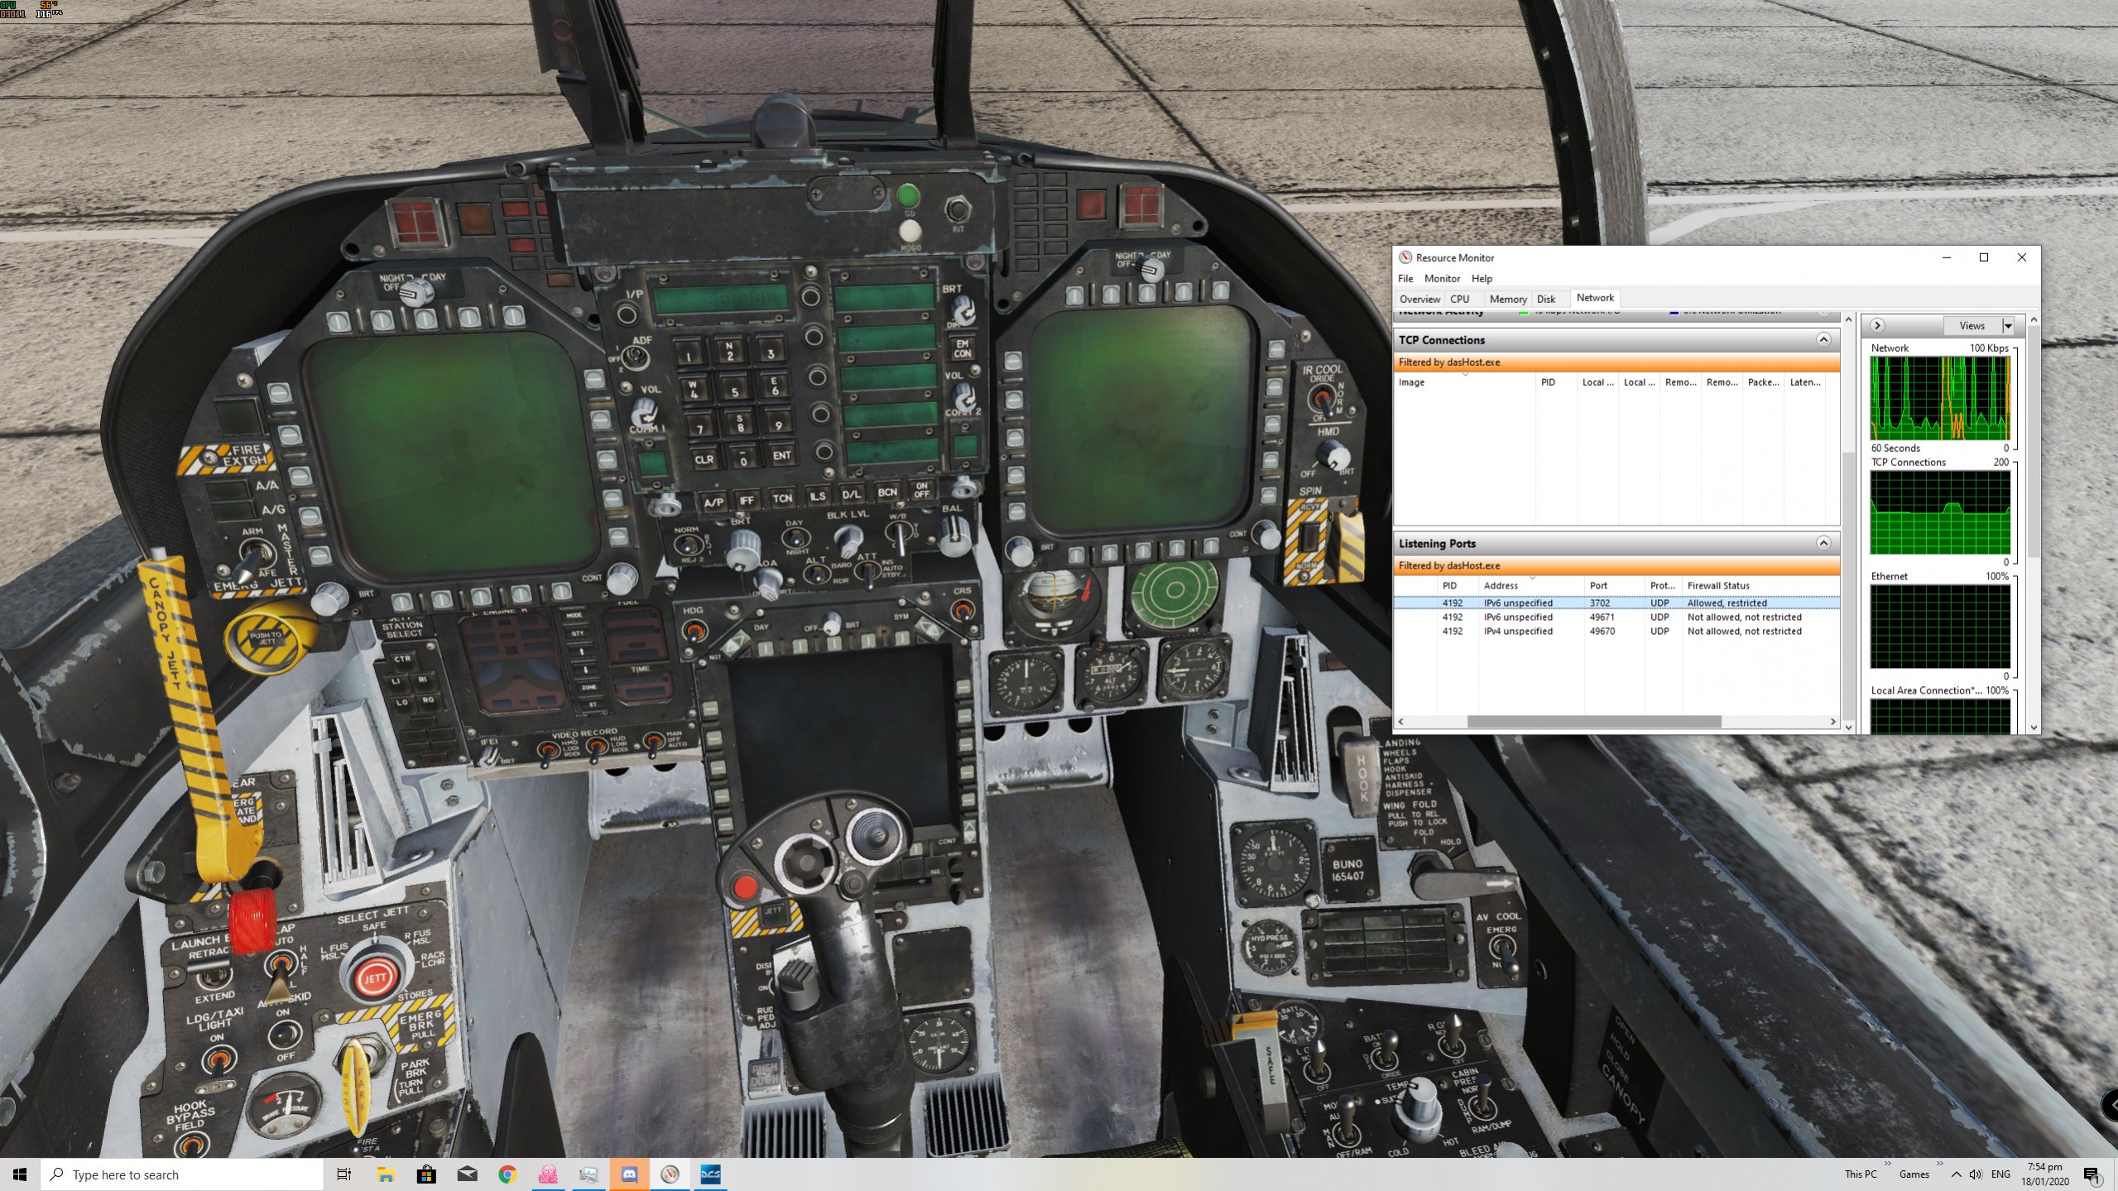The height and width of the screenshot is (1191, 2118).
Task: Open the Mail app from the taskbar
Action: tap(467, 1174)
